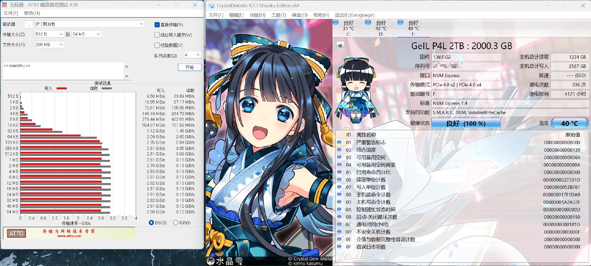The image size is (591, 266).
Task: Click status dot for attribute 0D 不安全关机计数
Action: (339, 232)
